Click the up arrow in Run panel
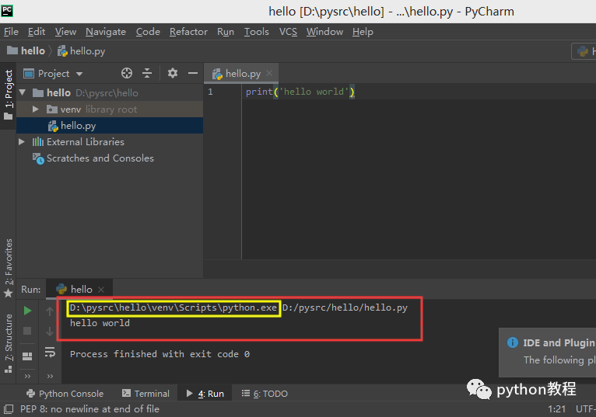The height and width of the screenshot is (417, 596). pyautogui.click(x=50, y=311)
